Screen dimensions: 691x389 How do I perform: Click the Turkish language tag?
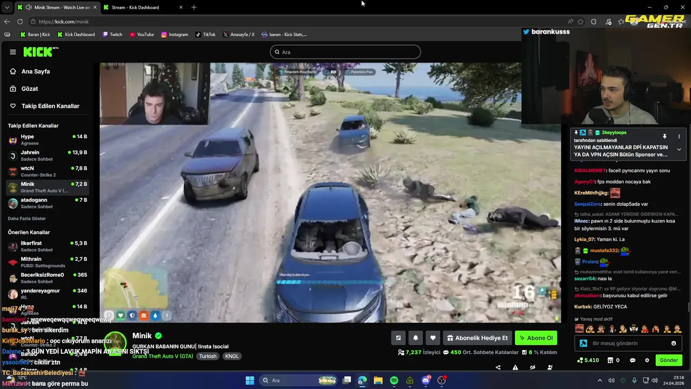coord(208,356)
